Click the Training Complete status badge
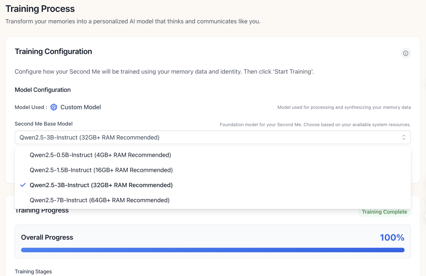 click(385, 212)
